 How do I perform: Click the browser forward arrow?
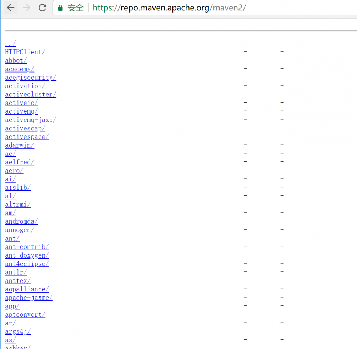pos(27,8)
